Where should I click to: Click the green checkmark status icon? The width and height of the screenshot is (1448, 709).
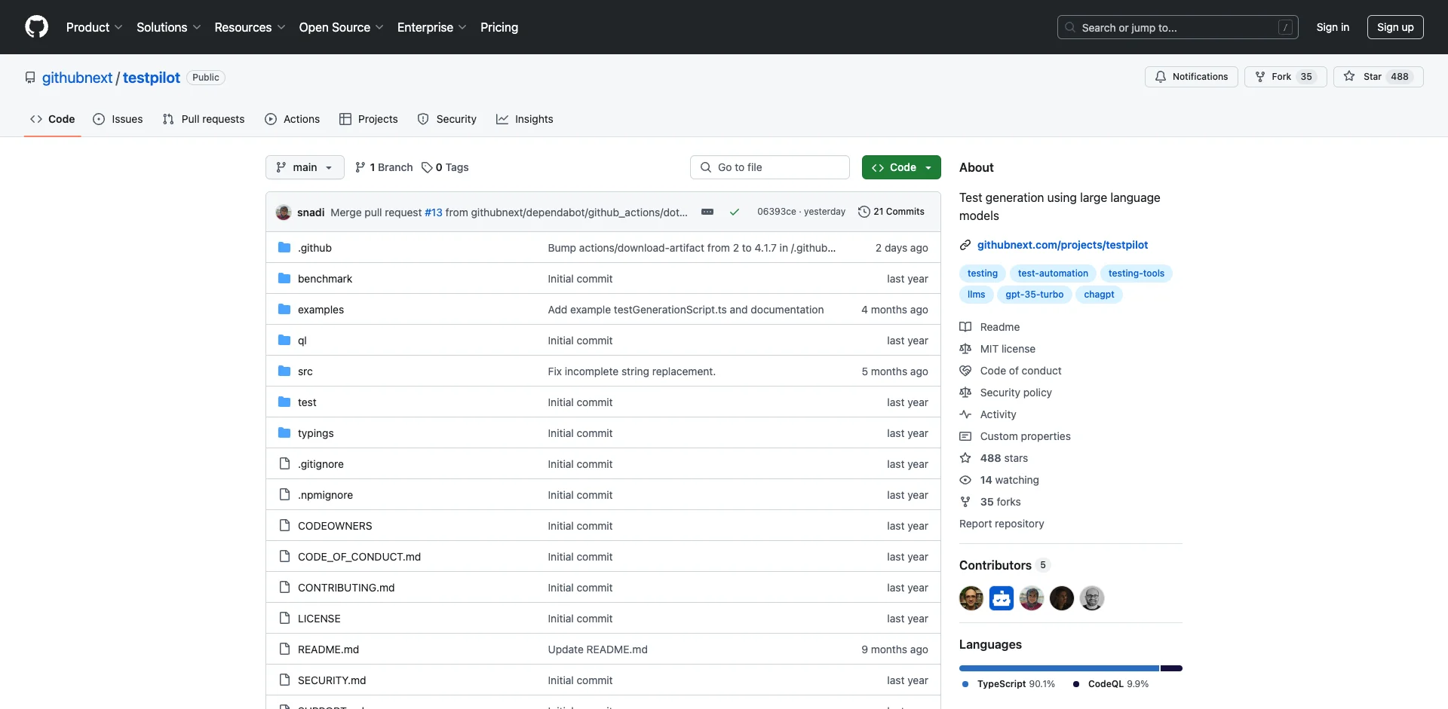point(734,212)
